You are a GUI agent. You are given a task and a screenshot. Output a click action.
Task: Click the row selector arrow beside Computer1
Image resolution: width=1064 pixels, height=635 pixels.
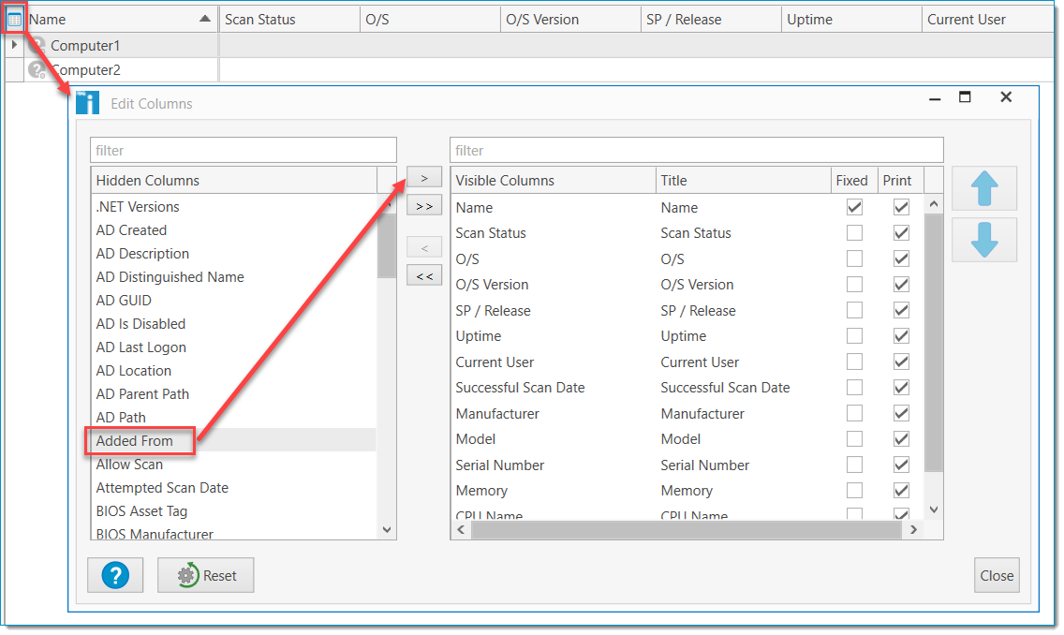[13, 44]
